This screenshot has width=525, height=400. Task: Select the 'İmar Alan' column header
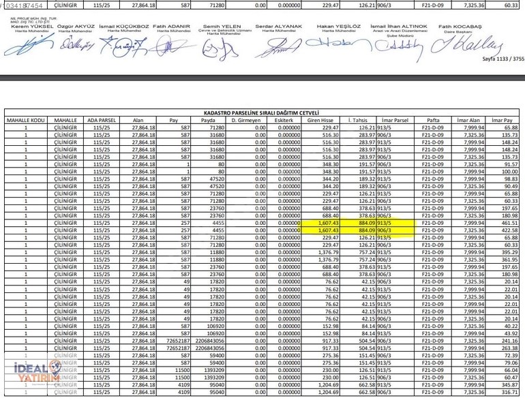[468, 120]
